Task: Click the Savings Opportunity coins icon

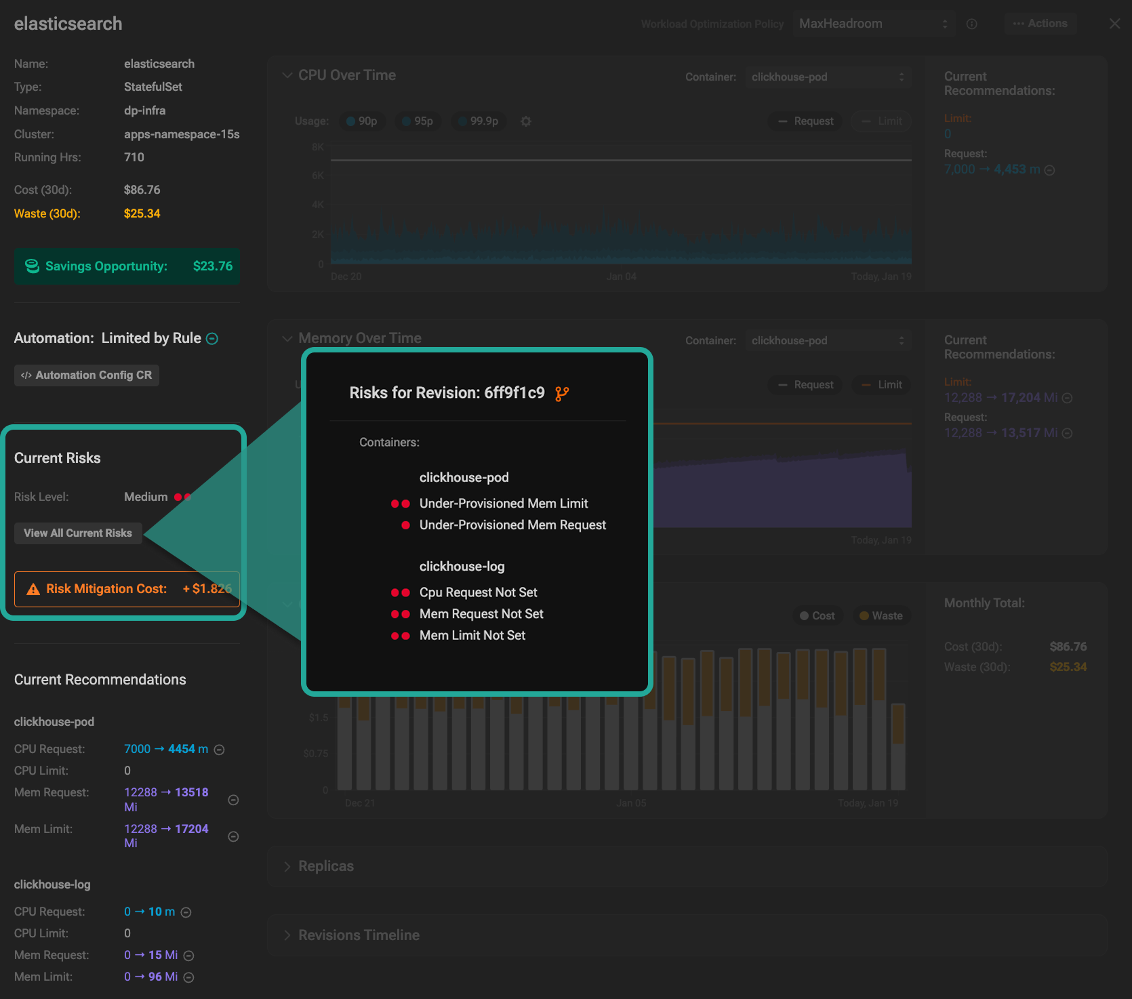Action: coord(32,266)
